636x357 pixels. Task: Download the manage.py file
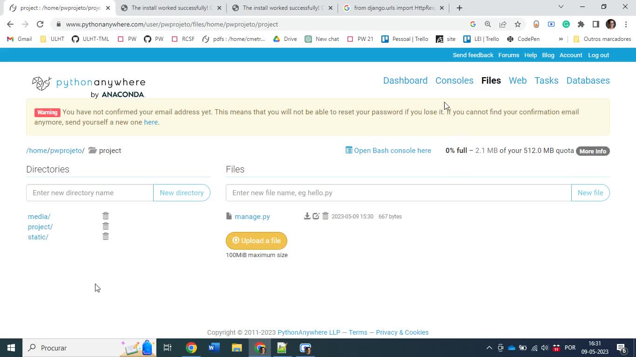(x=307, y=216)
